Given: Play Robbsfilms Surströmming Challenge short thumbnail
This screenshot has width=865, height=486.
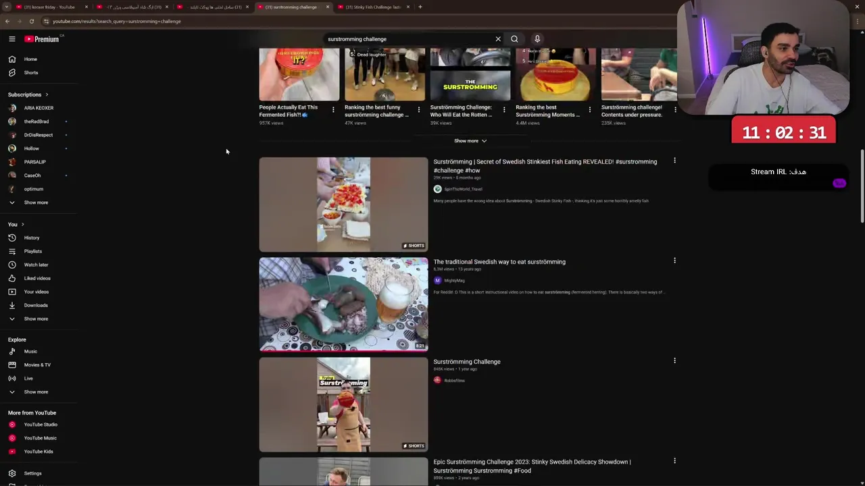Looking at the screenshot, I should tap(343, 404).
